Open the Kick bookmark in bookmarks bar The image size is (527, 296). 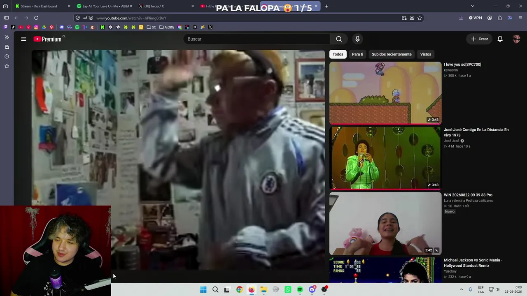(103, 27)
